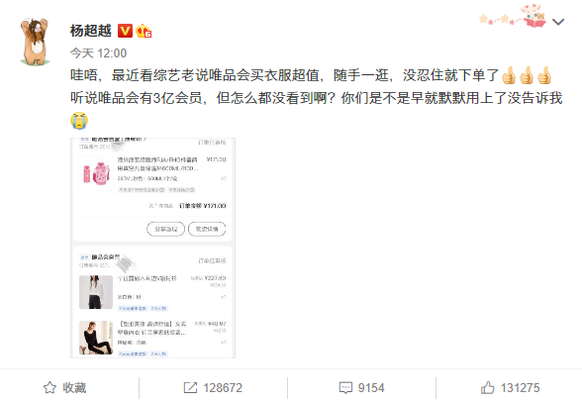Like the post with thumbs-up icon
The image size is (582, 404).
(488, 388)
